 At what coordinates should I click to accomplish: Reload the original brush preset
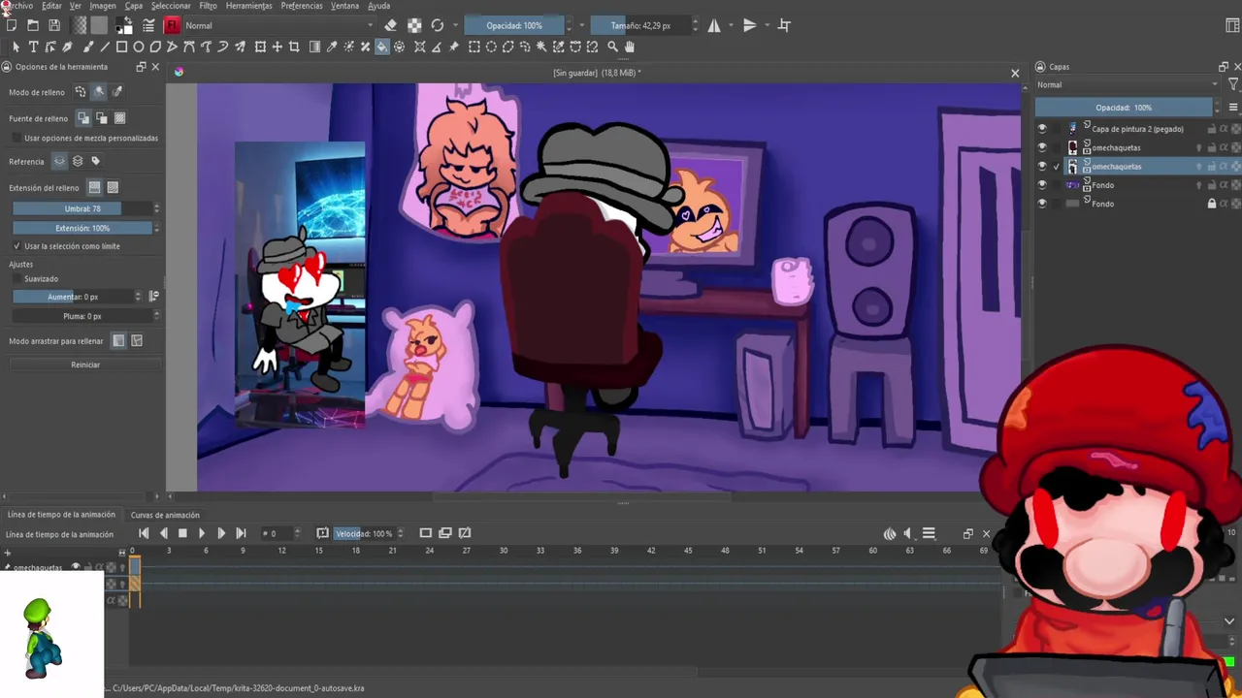coord(438,25)
